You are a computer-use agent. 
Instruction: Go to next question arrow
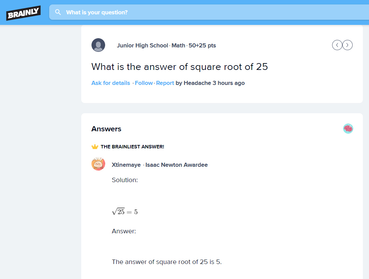[x=347, y=45]
